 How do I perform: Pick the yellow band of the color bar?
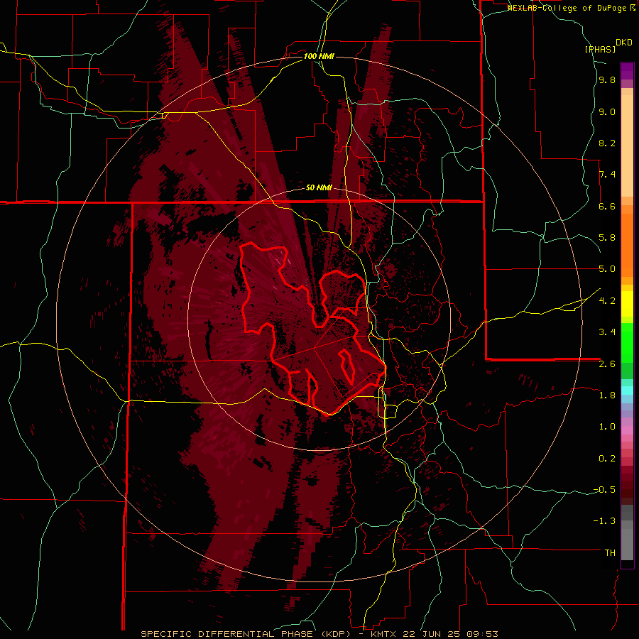627,304
